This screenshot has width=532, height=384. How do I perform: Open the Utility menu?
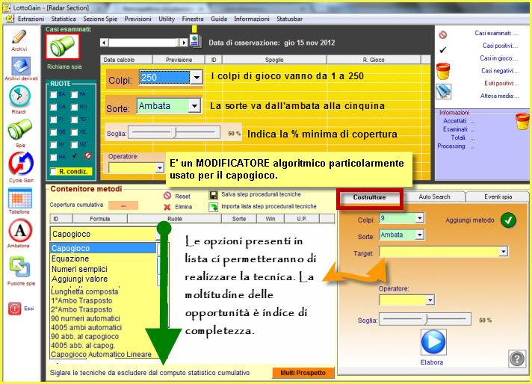tap(167, 19)
